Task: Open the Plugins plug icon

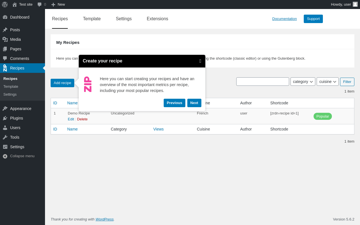Action: coord(5,118)
